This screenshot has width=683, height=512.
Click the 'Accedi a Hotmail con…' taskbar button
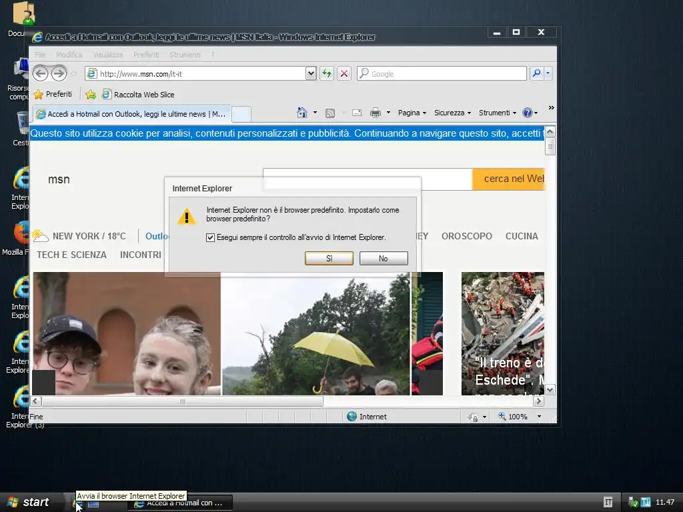(180, 503)
